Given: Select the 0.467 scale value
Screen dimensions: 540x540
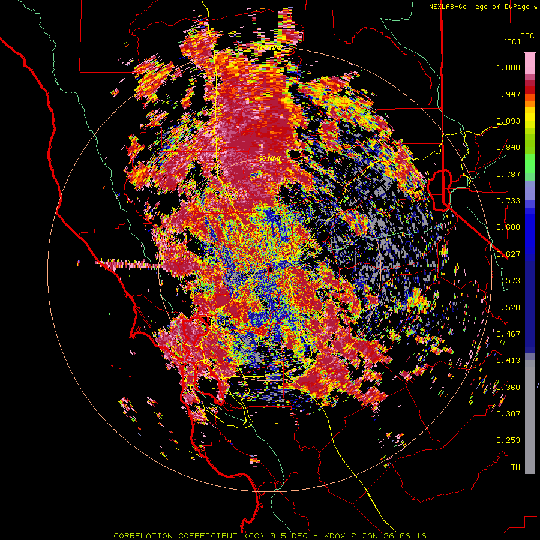Looking at the screenshot, I should pyautogui.click(x=508, y=334).
